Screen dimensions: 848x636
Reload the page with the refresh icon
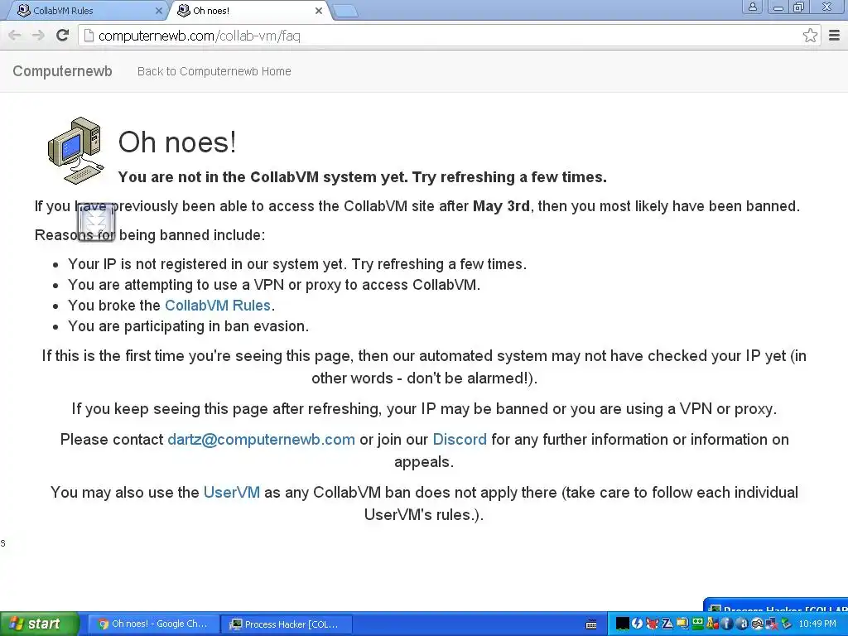click(x=63, y=36)
